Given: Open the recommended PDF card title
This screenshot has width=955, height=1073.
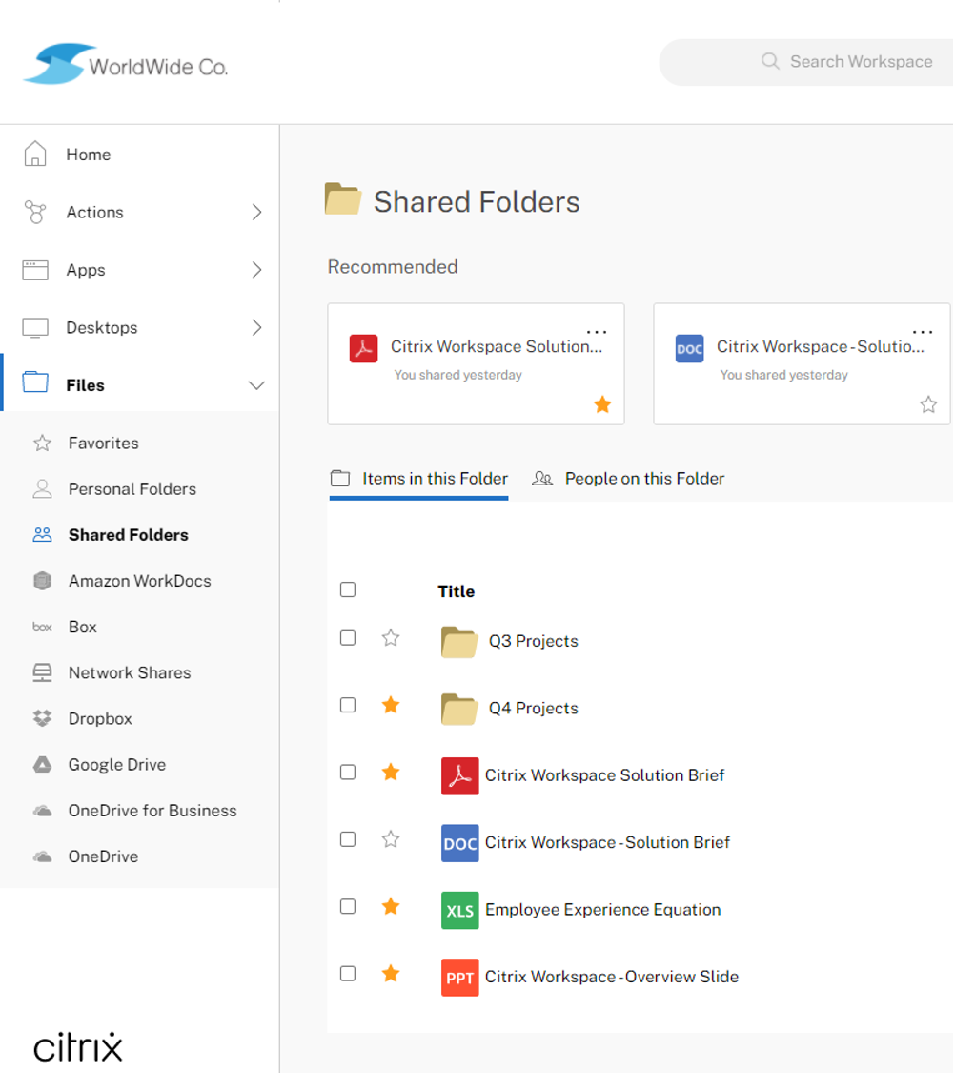Looking at the screenshot, I should [497, 346].
